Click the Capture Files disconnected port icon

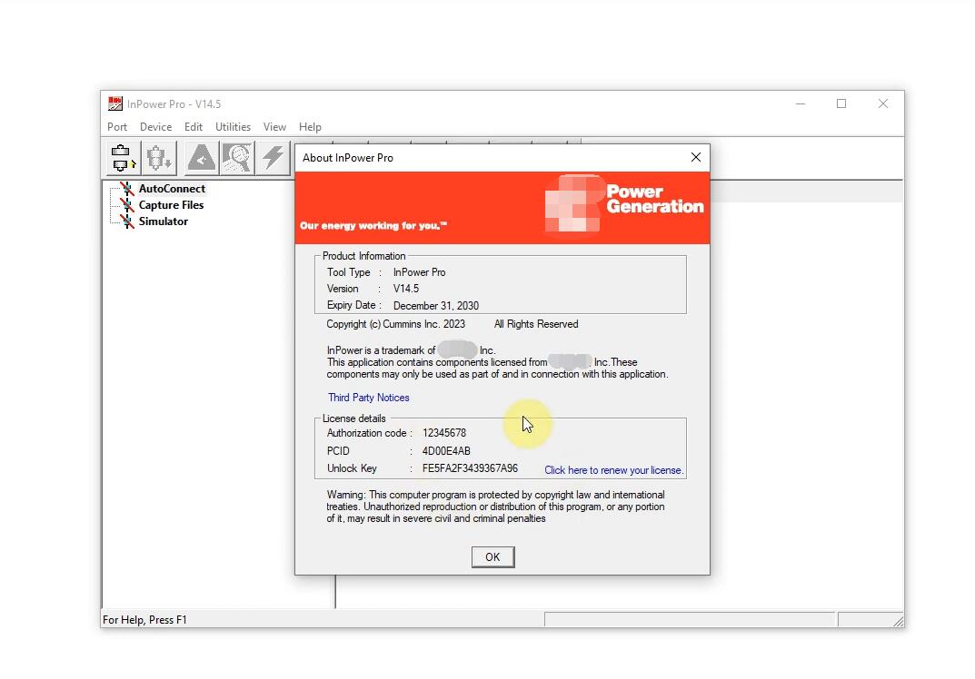127,205
